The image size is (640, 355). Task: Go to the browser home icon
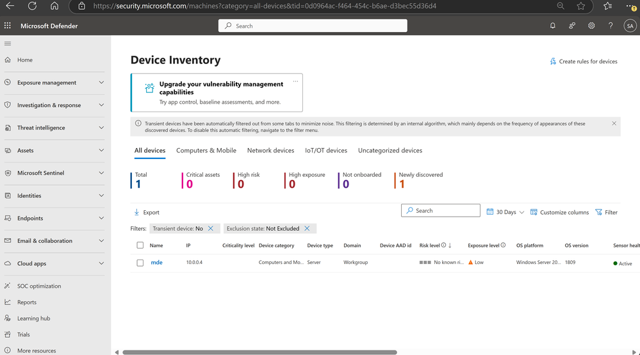[x=54, y=6]
